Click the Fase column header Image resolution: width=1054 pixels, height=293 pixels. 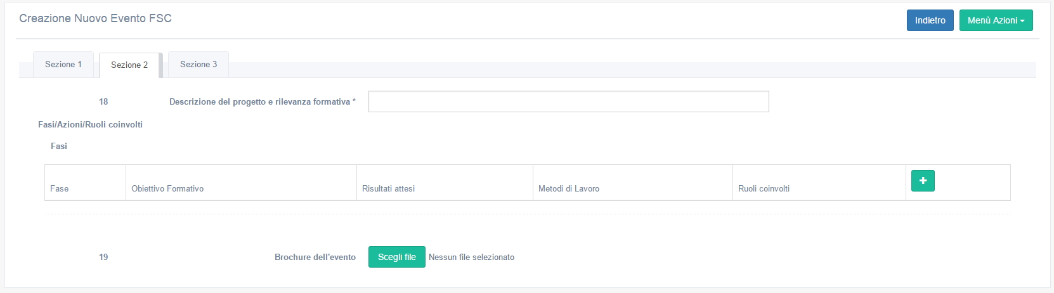pos(60,188)
